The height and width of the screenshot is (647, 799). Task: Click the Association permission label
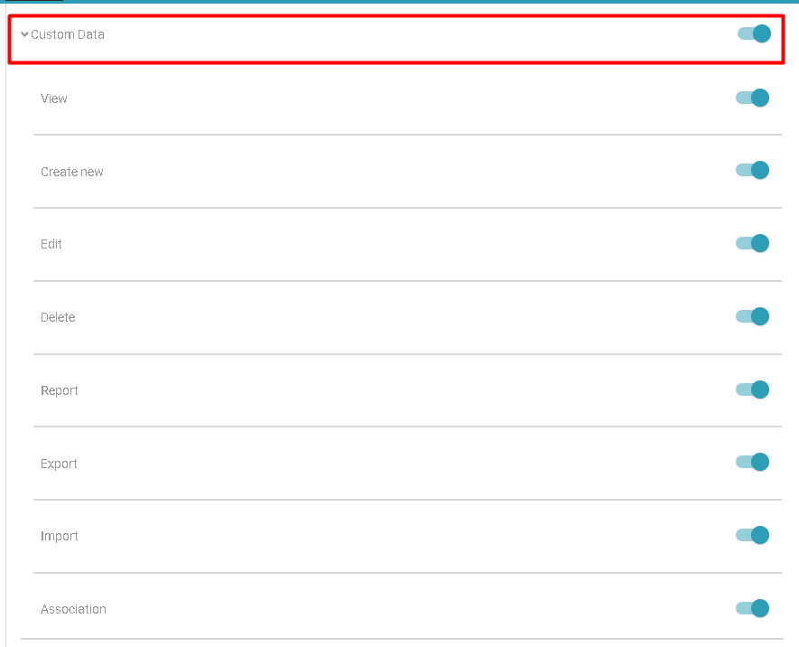tap(73, 609)
